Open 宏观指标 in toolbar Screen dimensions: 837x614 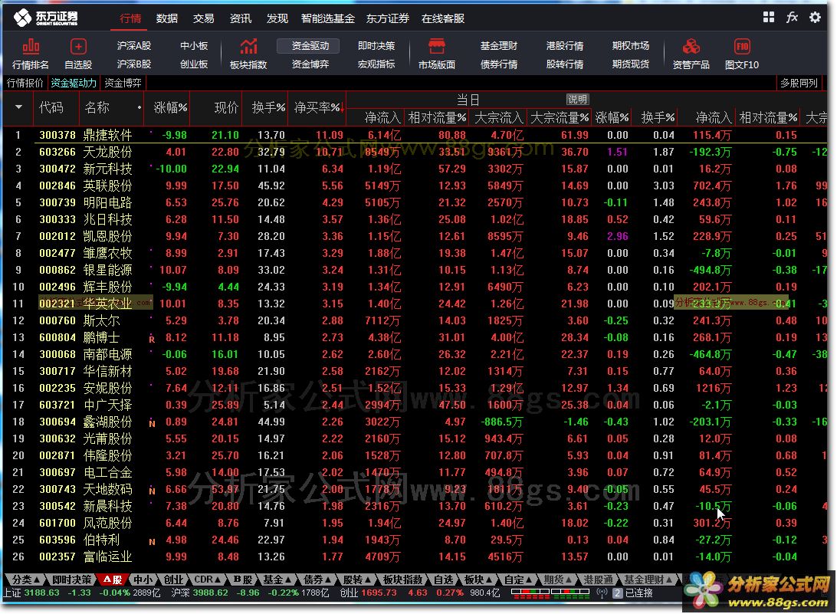tap(376, 64)
